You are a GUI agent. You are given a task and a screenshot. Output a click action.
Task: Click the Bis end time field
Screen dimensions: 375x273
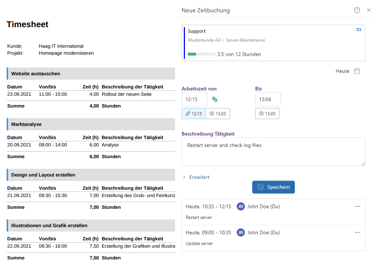(268, 99)
